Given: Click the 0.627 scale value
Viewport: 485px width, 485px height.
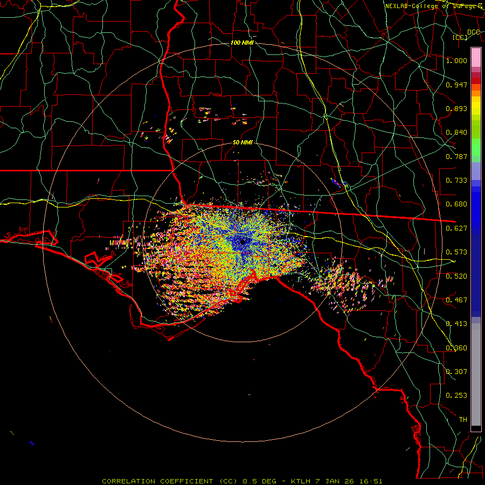Looking at the screenshot, I should coord(456,228).
